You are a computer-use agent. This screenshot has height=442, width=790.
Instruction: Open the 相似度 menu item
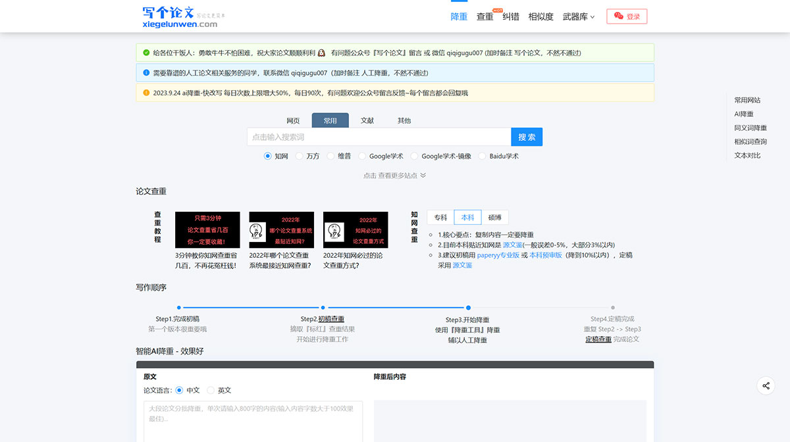(540, 16)
